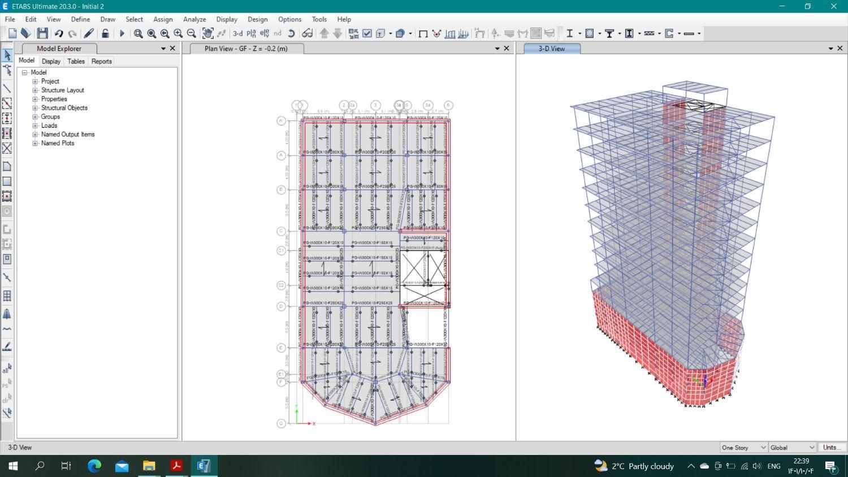Expand the Structural Objects tree node
The image size is (848, 477).
[35, 108]
